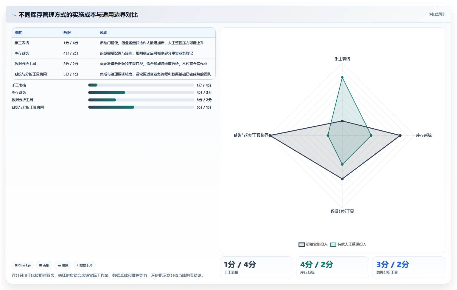Click the 库存系统 radar axis label
This screenshot has height=290, width=457.
click(424, 135)
